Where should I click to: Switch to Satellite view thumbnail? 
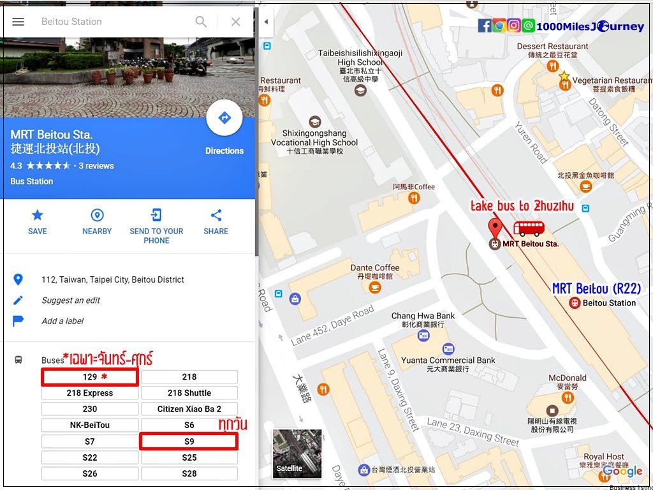point(297,454)
